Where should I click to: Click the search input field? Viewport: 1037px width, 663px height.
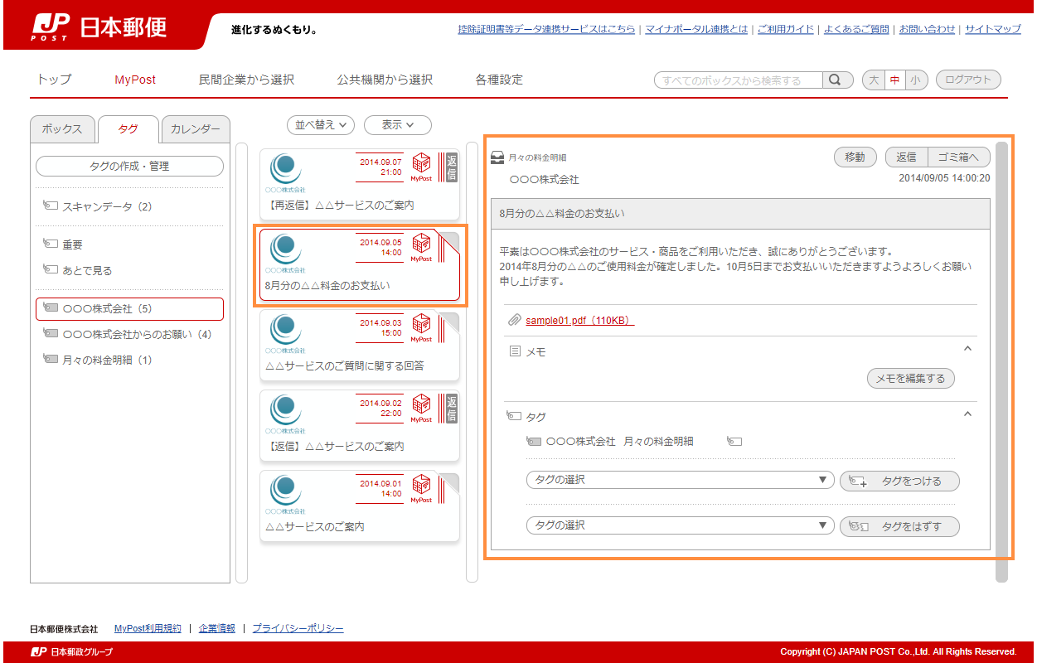pos(739,80)
